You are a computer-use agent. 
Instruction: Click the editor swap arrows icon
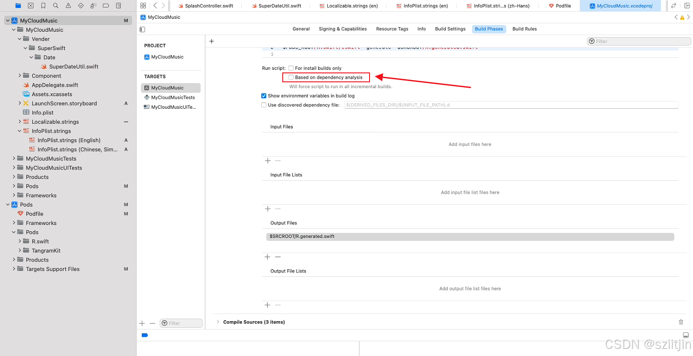[x=673, y=6]
